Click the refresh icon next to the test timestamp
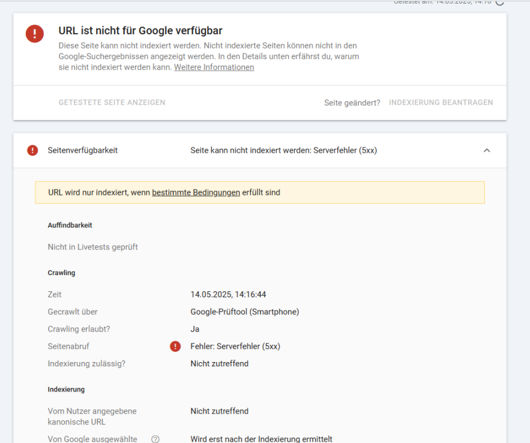530x443 pixels. click(500, 2)
